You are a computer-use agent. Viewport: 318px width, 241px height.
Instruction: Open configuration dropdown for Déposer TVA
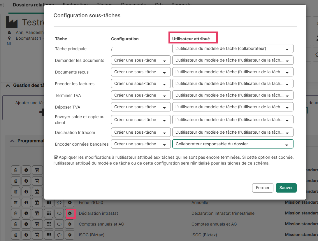click(x=141, y=107)
